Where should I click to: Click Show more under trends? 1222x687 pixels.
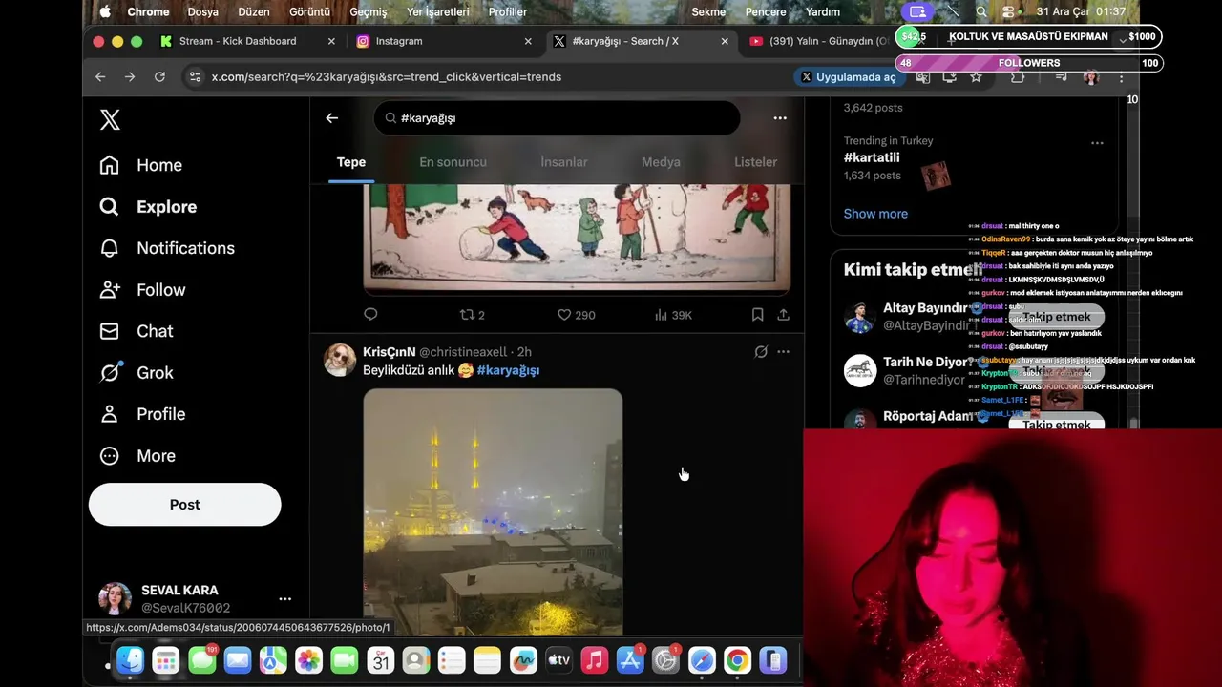click(x=875, y=214)
